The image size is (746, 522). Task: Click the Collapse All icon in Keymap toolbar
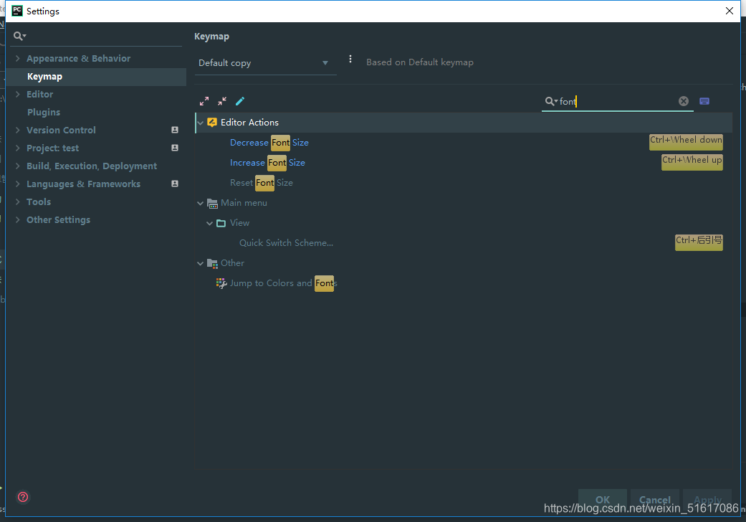222,101
